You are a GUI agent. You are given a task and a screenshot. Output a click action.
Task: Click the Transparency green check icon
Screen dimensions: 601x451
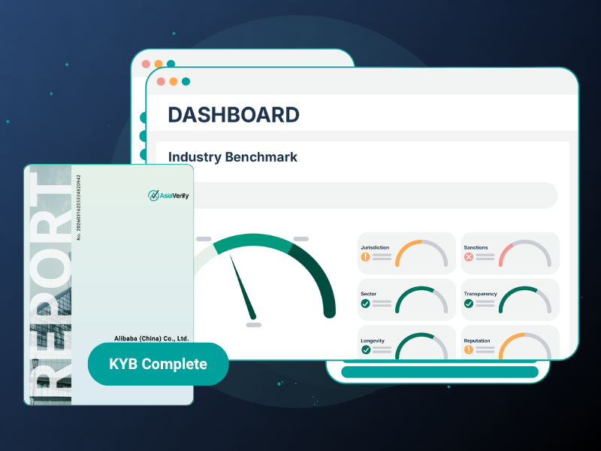(x=468, y=304)
